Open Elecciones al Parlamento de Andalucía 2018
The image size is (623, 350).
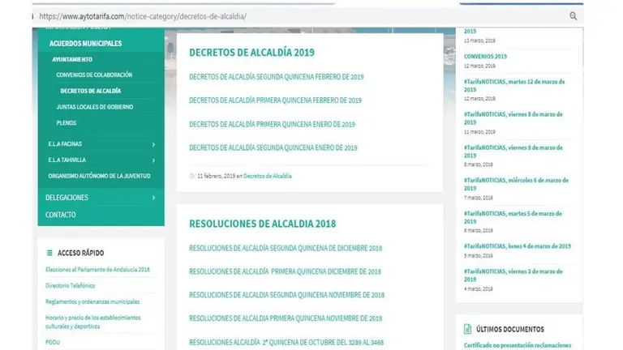click(x=97, y=270)
